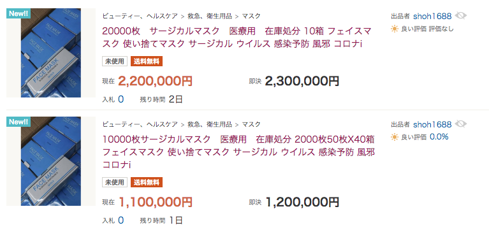
Task: Open the 20000枚 サージカルマスク listing title
Action: pyautogui.click(x=237, y=38)
